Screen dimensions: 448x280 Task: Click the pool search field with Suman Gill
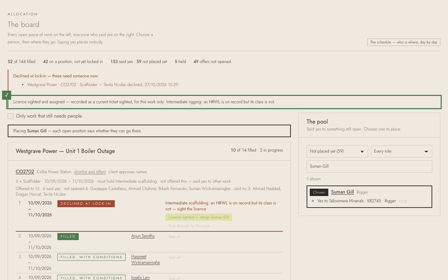369,166
